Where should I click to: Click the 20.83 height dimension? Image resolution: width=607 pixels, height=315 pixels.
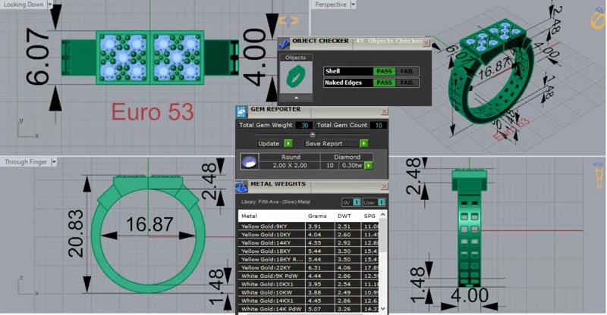pos(75,234)
